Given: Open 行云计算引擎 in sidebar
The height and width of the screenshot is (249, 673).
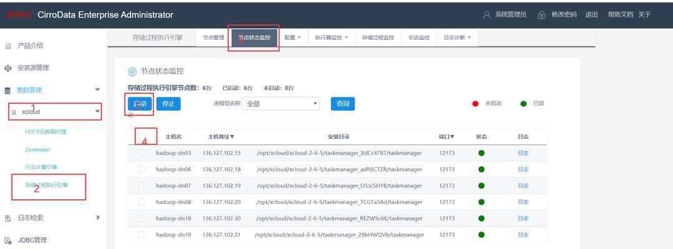Looking at the screenshot, I should pyautogui.click(x=41, y=167).
